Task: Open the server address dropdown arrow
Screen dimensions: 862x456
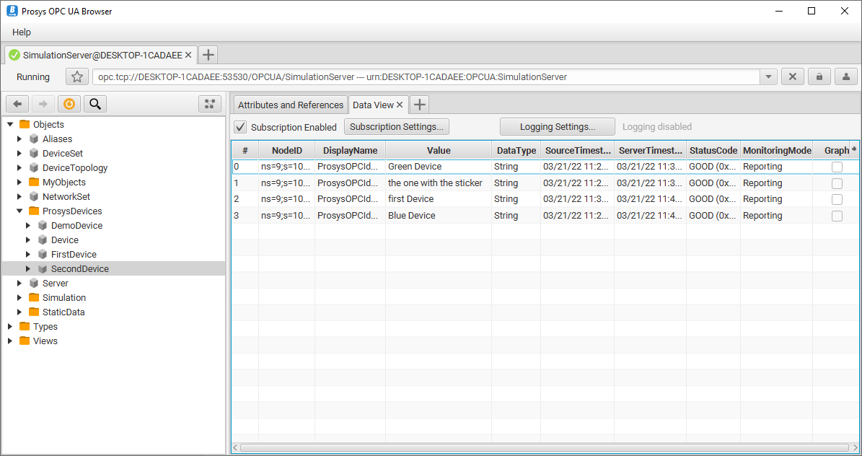Action: pyautogui.click(x=768, y=77)
